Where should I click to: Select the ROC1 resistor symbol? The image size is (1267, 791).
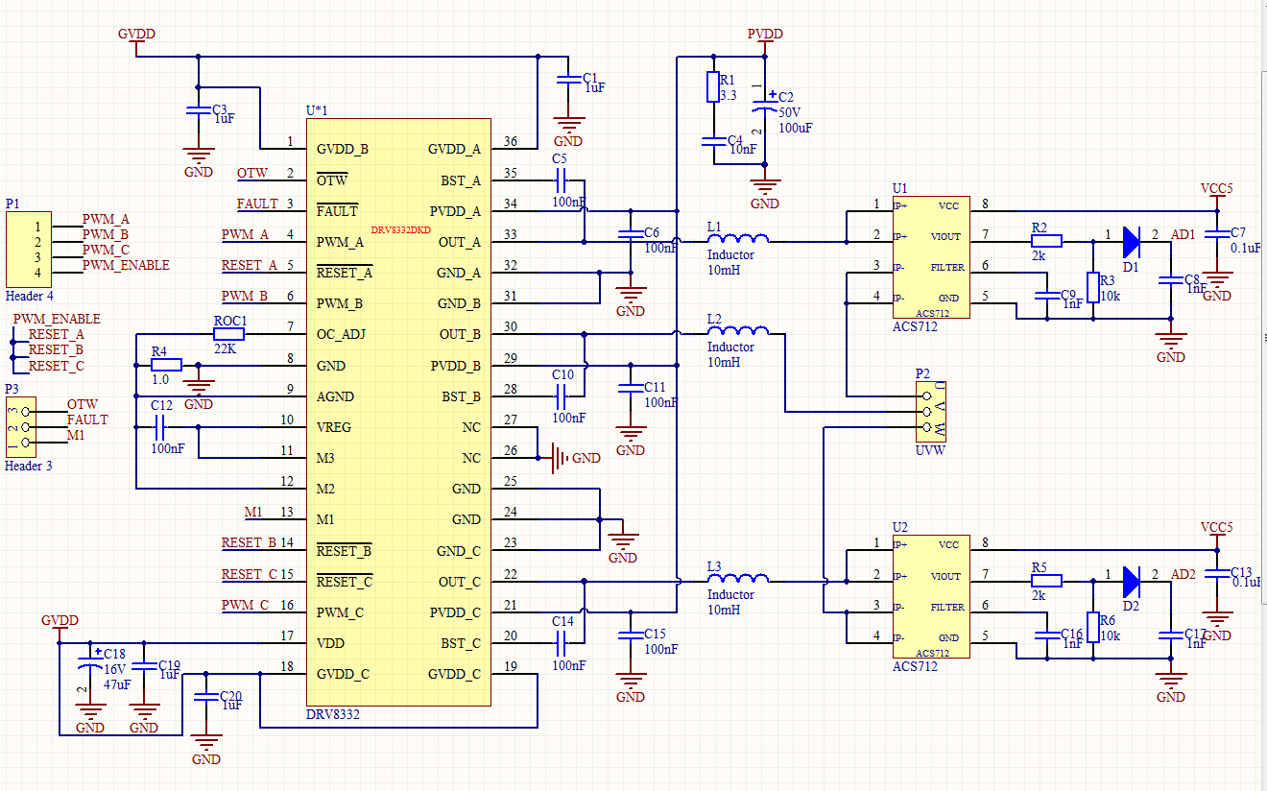coord(228,334)
